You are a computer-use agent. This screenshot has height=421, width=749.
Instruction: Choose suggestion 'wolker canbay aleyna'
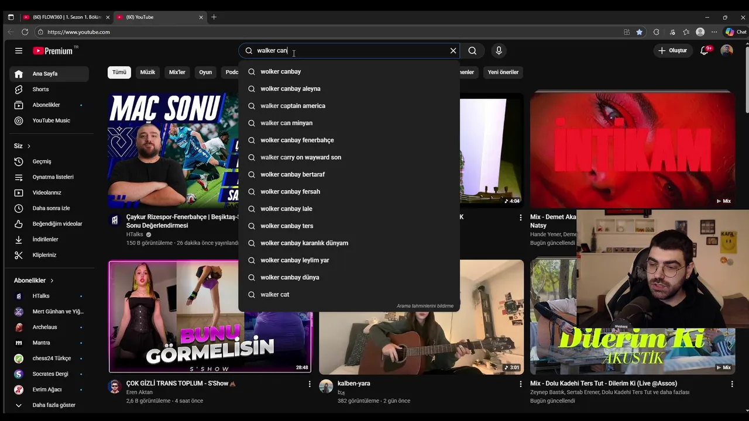(x=349, y=89)
